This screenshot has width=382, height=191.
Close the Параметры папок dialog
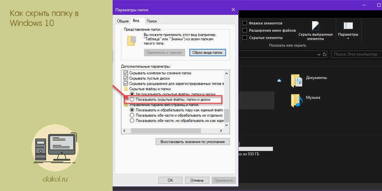233,10
